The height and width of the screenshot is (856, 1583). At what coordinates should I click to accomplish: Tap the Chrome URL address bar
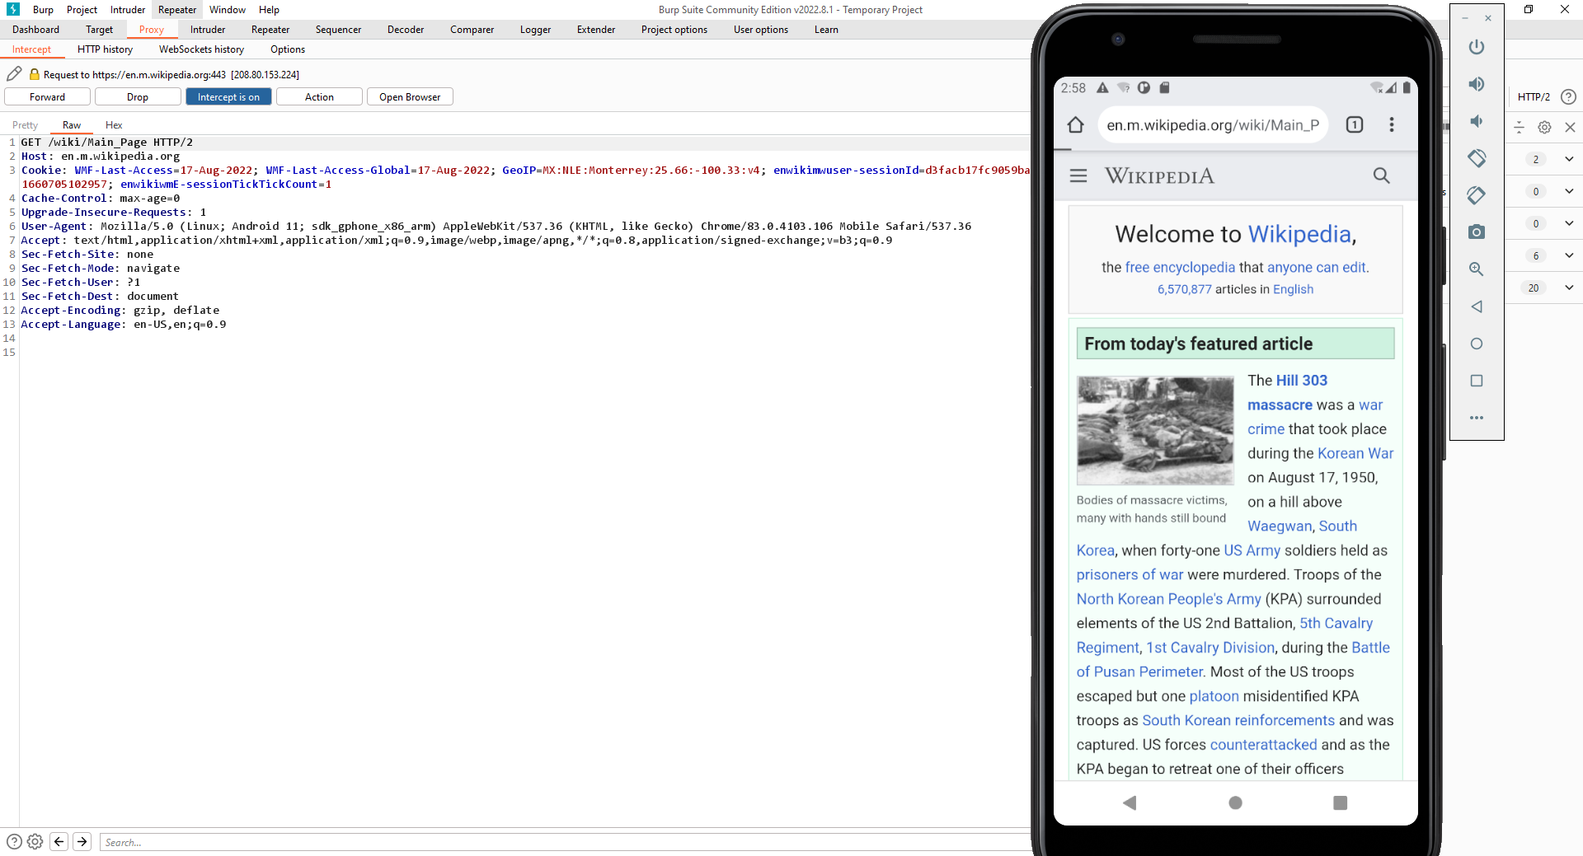click(1212, 124)
